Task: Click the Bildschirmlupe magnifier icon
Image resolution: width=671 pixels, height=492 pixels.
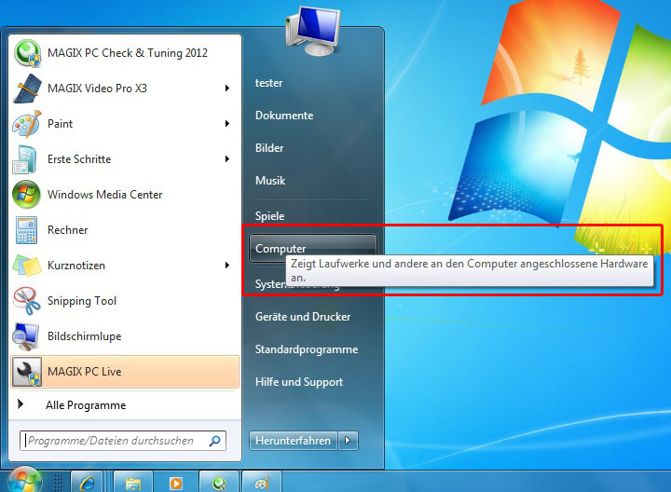Action: 26,336
